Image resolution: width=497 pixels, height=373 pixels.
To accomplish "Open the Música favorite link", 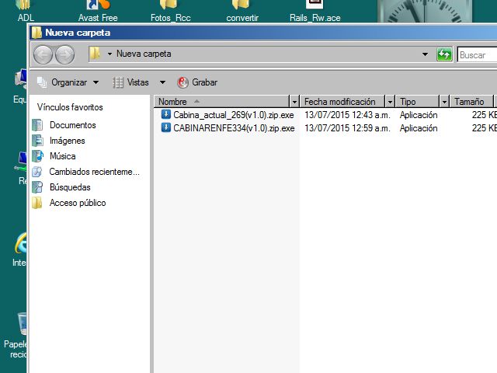I will 62,156.
